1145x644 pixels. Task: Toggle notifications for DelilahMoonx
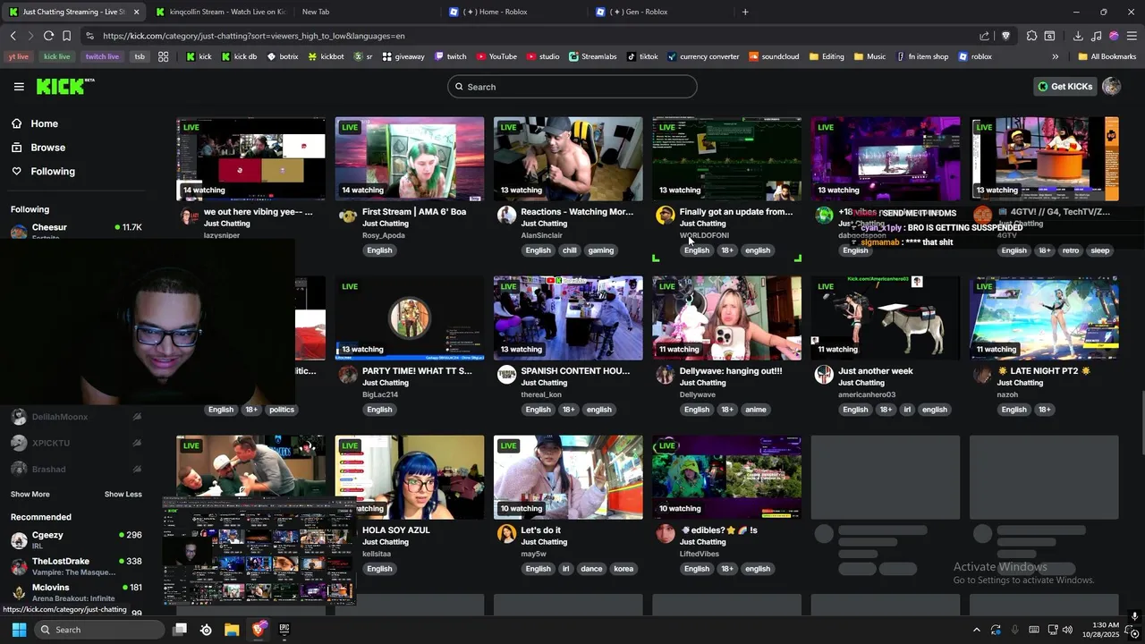coord(137,417)
